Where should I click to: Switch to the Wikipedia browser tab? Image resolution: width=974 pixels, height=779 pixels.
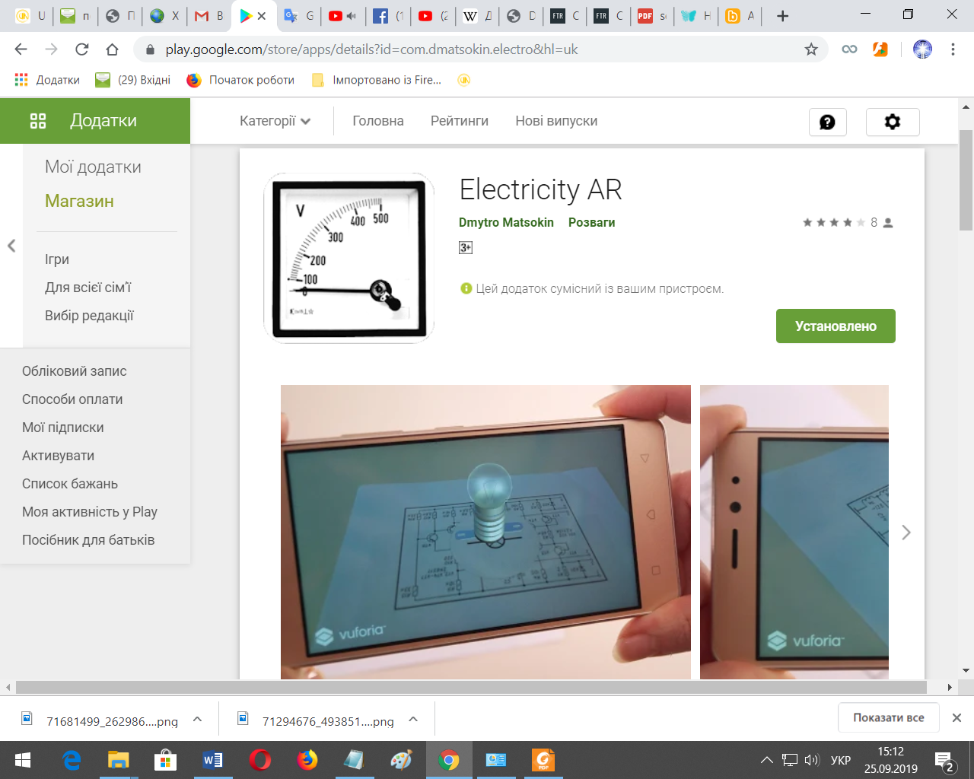478,16
